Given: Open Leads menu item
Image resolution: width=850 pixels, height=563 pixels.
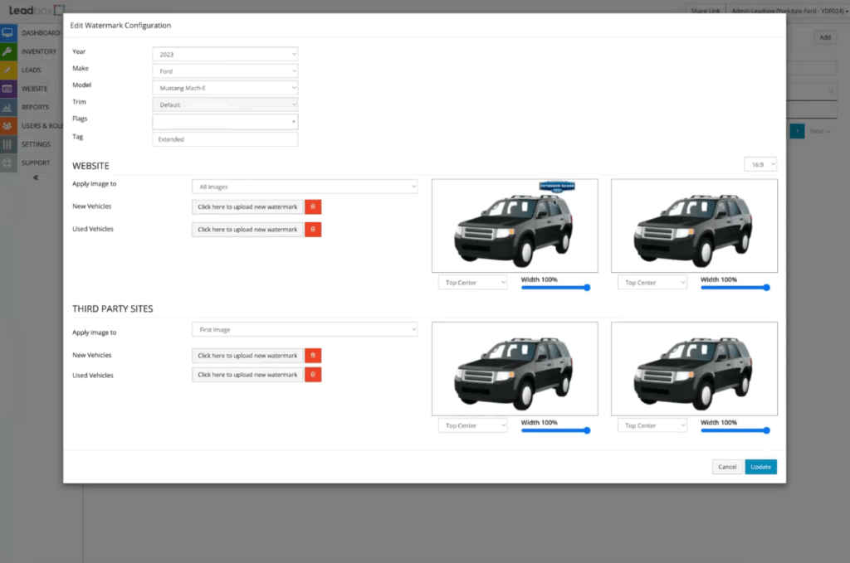Looking at the screenshot, I should click(x=32, y=70).
